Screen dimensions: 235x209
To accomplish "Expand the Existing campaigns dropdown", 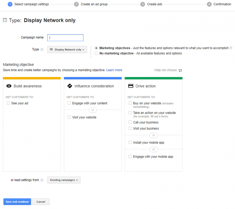I will (x=64, y=180).
